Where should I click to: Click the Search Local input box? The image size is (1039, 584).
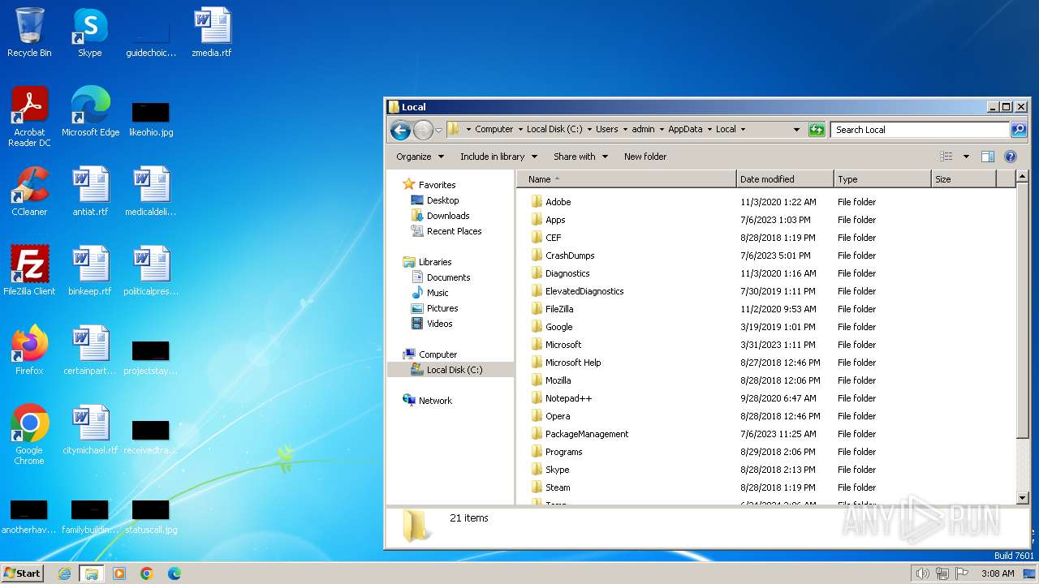[920, 130]
